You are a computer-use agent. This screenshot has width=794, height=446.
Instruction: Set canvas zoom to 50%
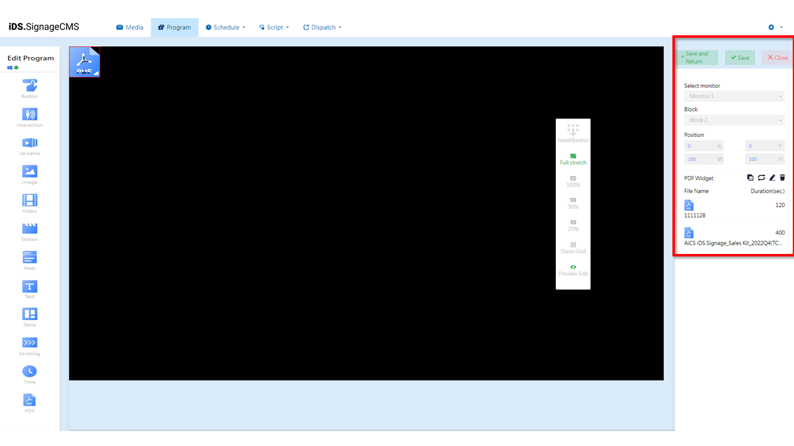[x=573, y=203]
